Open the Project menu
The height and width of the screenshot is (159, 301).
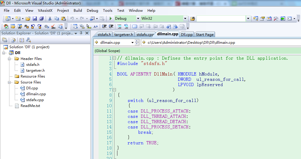pos(63,11)
